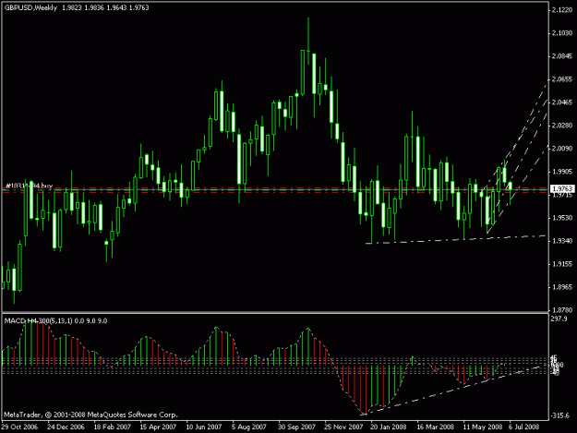The height and width of the screenshot is (433, 577).
Task: Select the rising trendline under the MACD histogram
Action: (452, 391)
